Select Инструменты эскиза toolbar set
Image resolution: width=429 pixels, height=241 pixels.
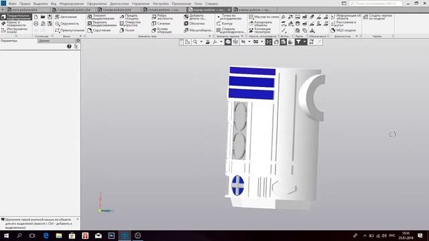coord(16,30)
